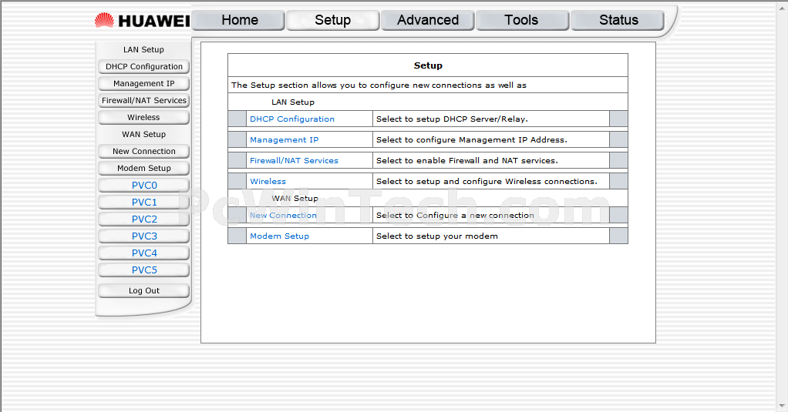Follow the Management IP link in table
Viewport: 788px width, 412px height.
coord(284,140)
